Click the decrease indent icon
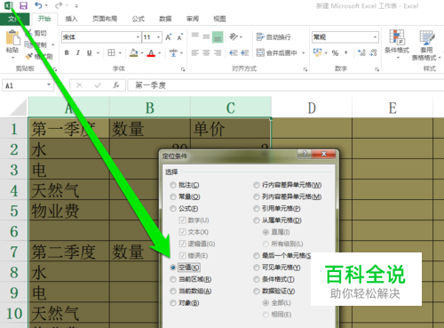The width and height of the screenshot is (444, 328). pyautogui.click(x=234, y=52)
